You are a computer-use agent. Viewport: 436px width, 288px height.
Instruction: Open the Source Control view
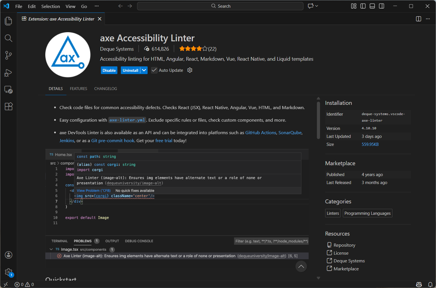[8, 55]
